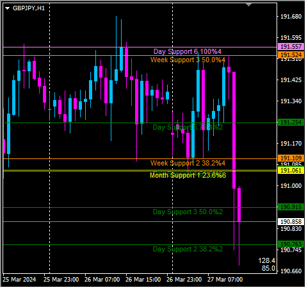This screenshot has width=306, height=288.
Task: Click the chart shift triangle marker at top
Action: [x=249, y=4]
